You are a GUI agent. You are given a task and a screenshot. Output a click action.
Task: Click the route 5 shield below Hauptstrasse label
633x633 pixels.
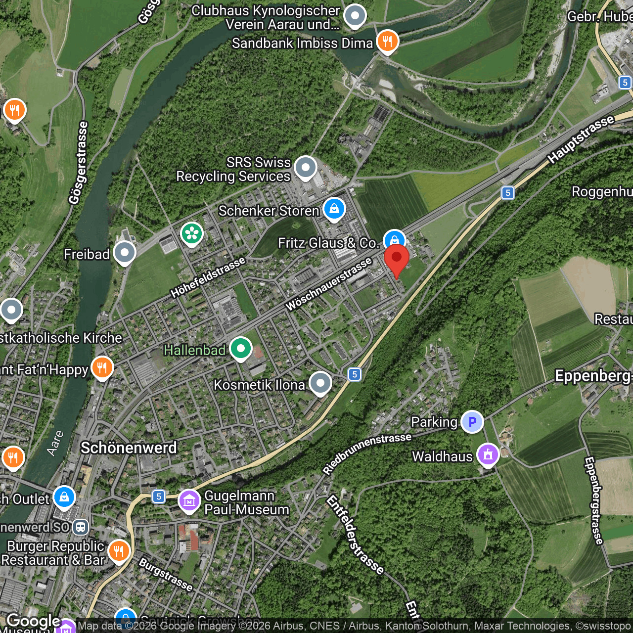click(x=508, y=193)
